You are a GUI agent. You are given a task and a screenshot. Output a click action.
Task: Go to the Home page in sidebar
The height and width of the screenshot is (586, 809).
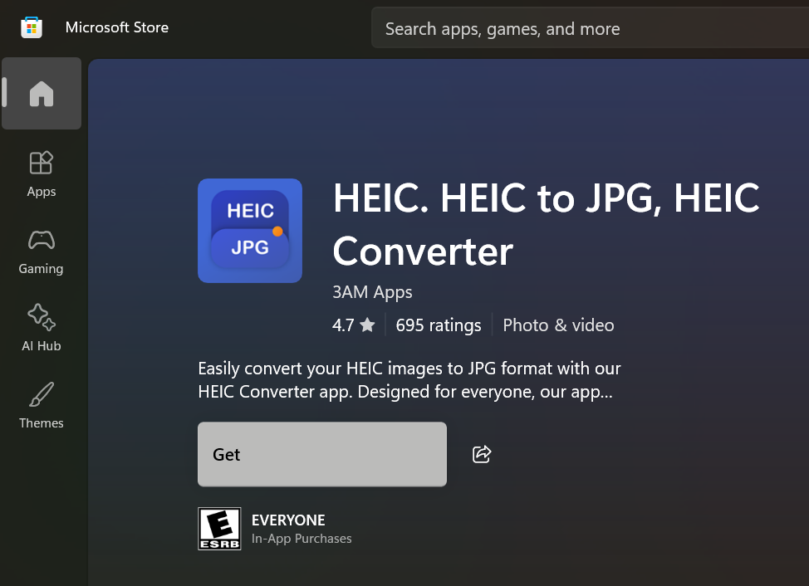tap(42, 94)
